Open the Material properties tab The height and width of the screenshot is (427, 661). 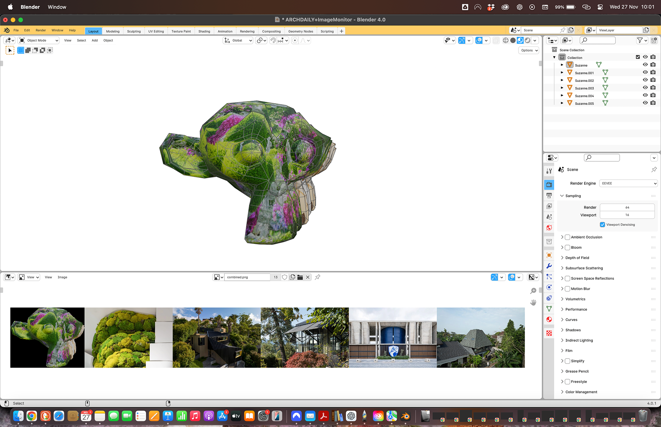(x=549, y=319)
